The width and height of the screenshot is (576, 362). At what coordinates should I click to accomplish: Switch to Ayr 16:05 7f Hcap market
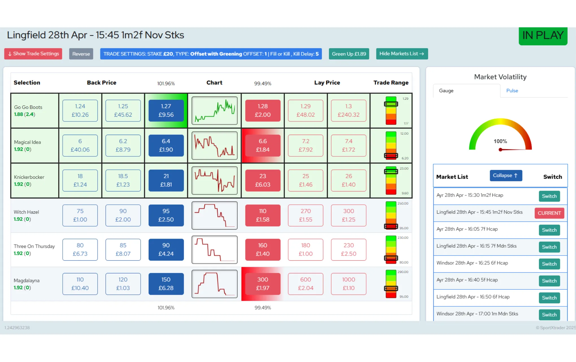549,230
